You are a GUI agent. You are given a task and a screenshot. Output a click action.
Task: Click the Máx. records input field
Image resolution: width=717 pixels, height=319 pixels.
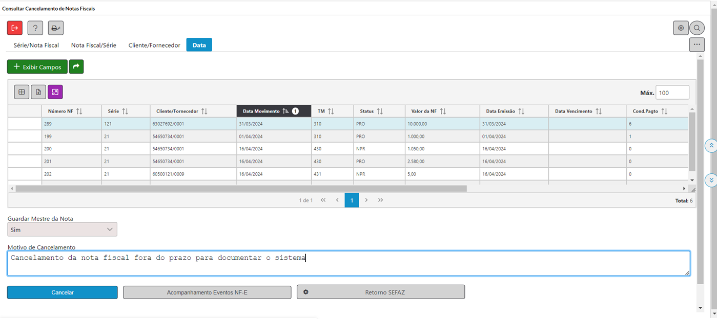coord(672,93)
